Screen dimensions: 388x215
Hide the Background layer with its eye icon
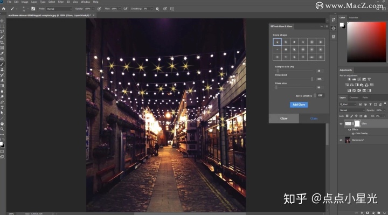(341, 140)
